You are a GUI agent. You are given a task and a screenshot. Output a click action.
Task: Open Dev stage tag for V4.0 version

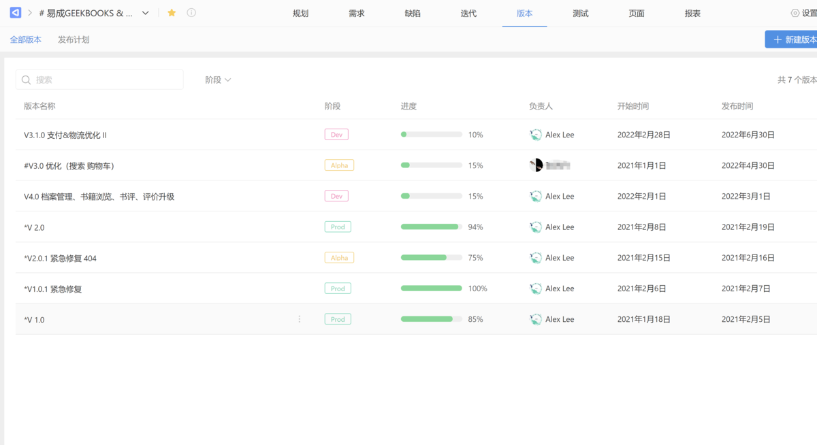click(336, 196)
